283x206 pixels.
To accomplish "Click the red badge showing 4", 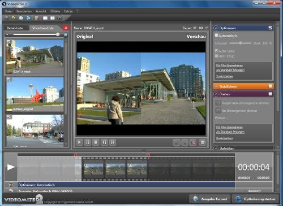I will coord(66,28).
